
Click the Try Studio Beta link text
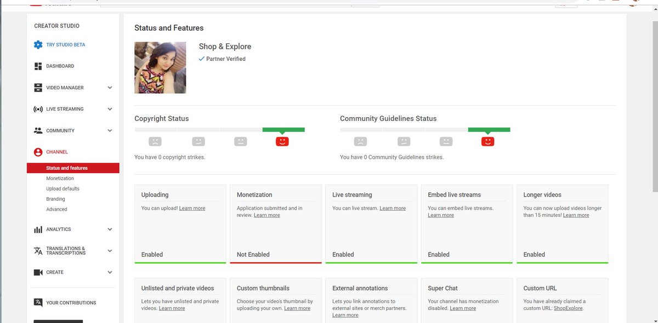pyautogui.click(x=66, y=45)
